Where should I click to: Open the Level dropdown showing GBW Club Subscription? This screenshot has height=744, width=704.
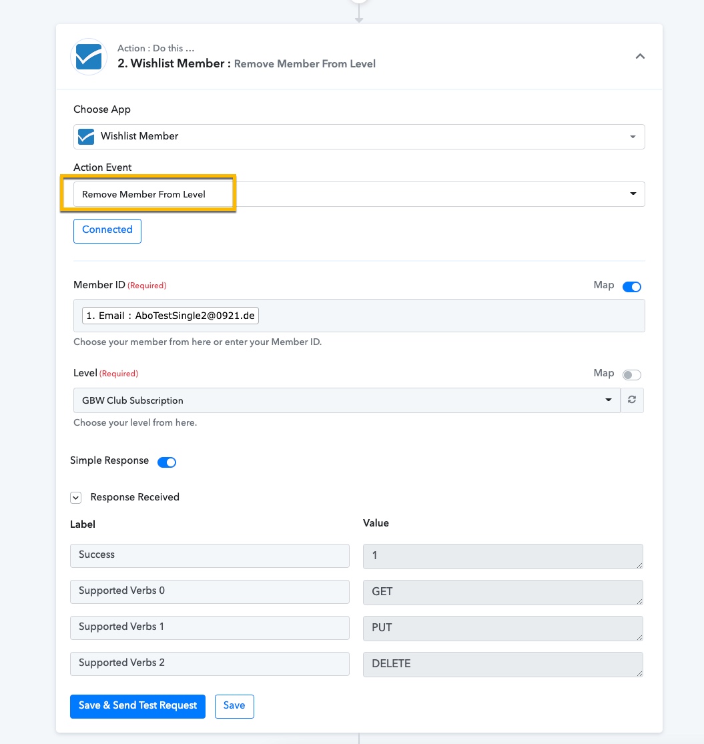(x=347, y=400)
